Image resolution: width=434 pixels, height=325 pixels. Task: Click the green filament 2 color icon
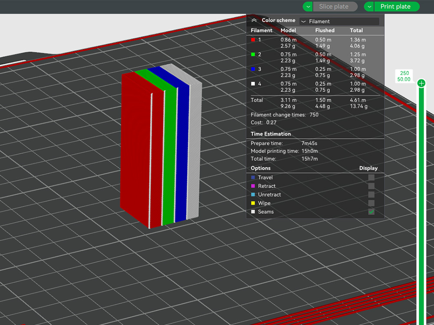[x=253, y=54]
